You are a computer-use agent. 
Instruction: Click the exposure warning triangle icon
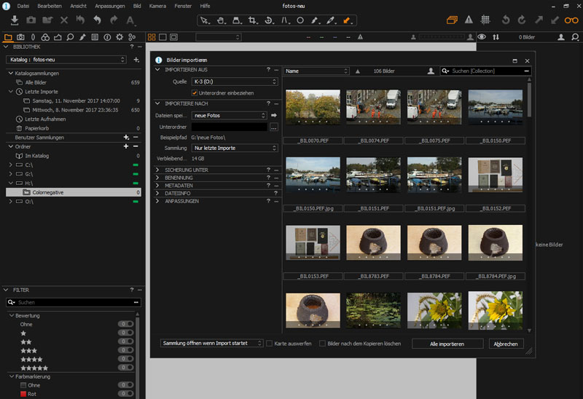(469, 20)
